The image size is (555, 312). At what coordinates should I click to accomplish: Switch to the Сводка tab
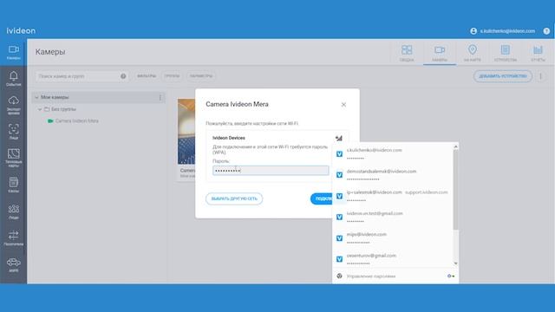pyautogui.click(x=407, y=53)
